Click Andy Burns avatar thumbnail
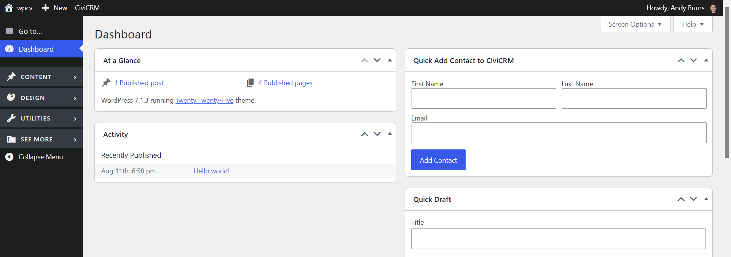 [x=713, y=8]
